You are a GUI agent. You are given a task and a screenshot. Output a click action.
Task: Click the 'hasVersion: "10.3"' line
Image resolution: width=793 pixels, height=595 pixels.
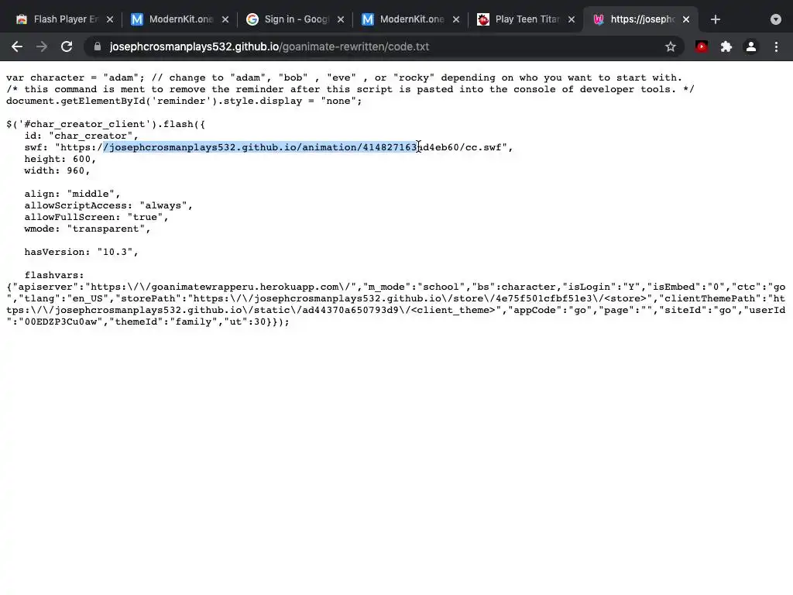click(81, 252)
